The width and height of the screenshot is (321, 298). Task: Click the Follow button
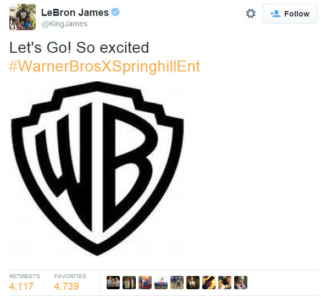coord(290,14)
